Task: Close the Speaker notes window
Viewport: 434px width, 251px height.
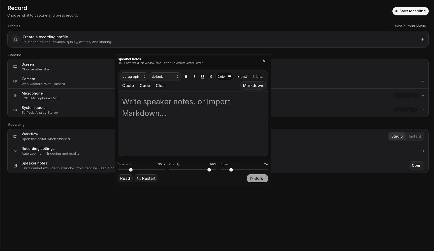Action: (264, 61)
